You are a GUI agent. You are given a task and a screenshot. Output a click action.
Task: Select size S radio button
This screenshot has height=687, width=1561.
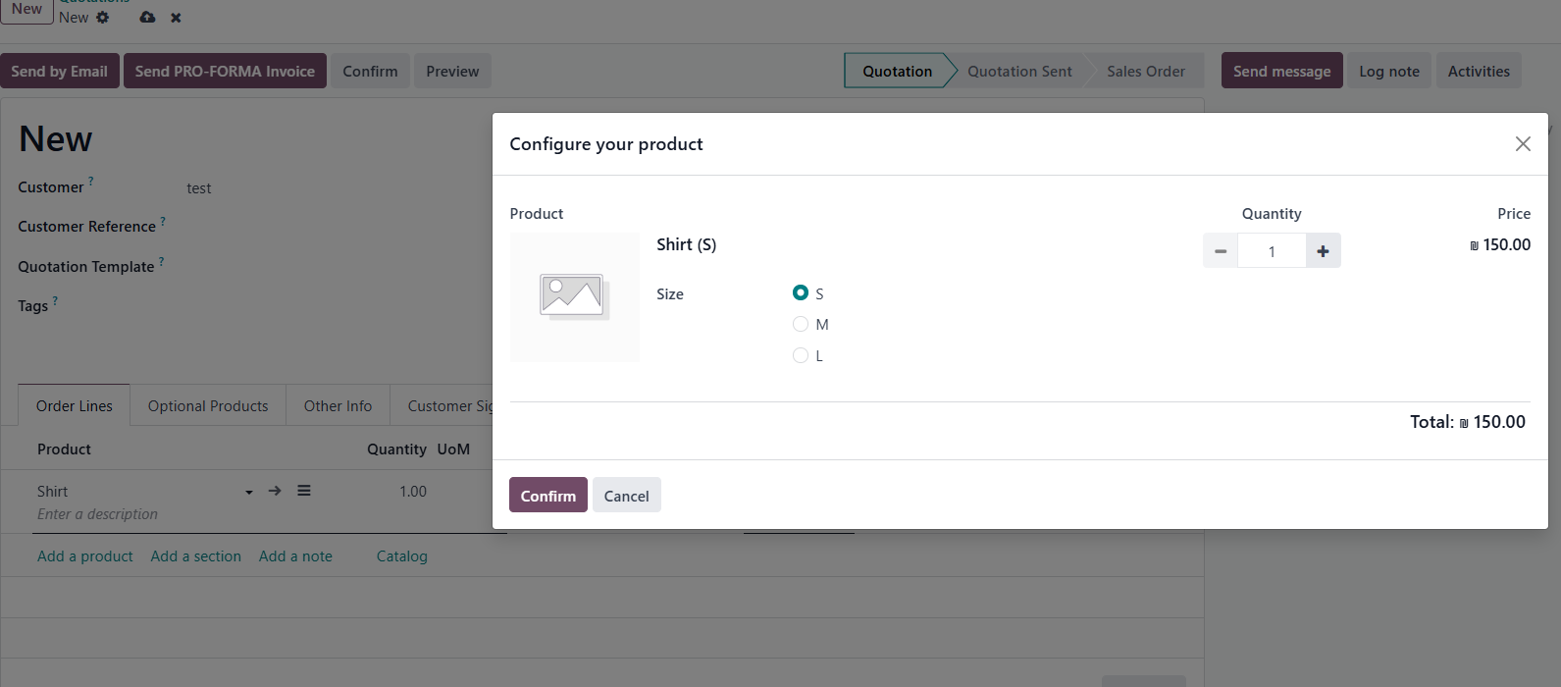801,292
